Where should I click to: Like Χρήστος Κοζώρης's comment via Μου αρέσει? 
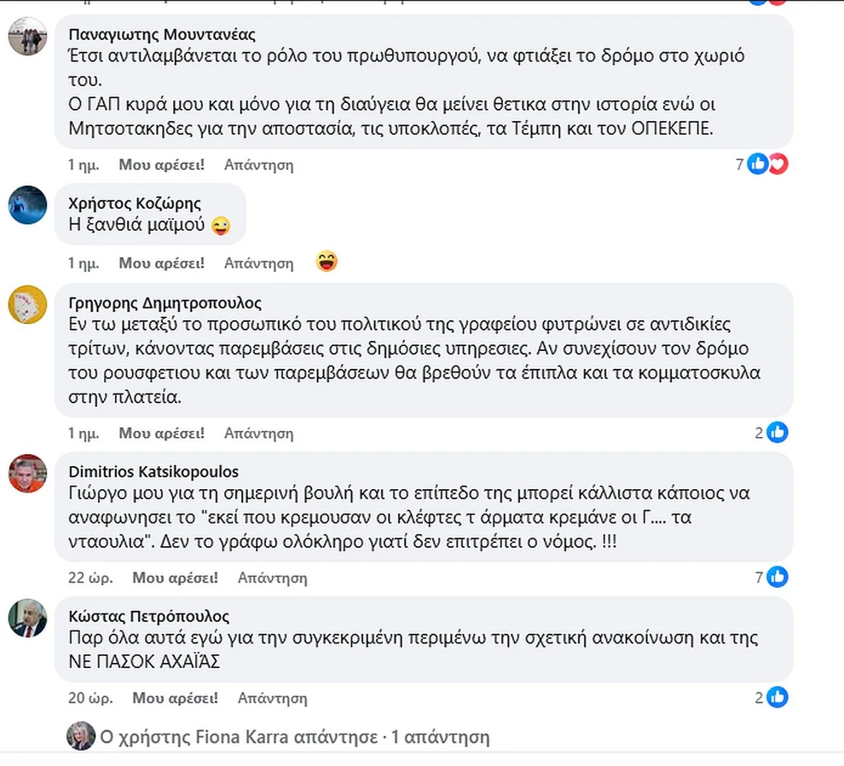pyautogui.click(x=161, y=263)
